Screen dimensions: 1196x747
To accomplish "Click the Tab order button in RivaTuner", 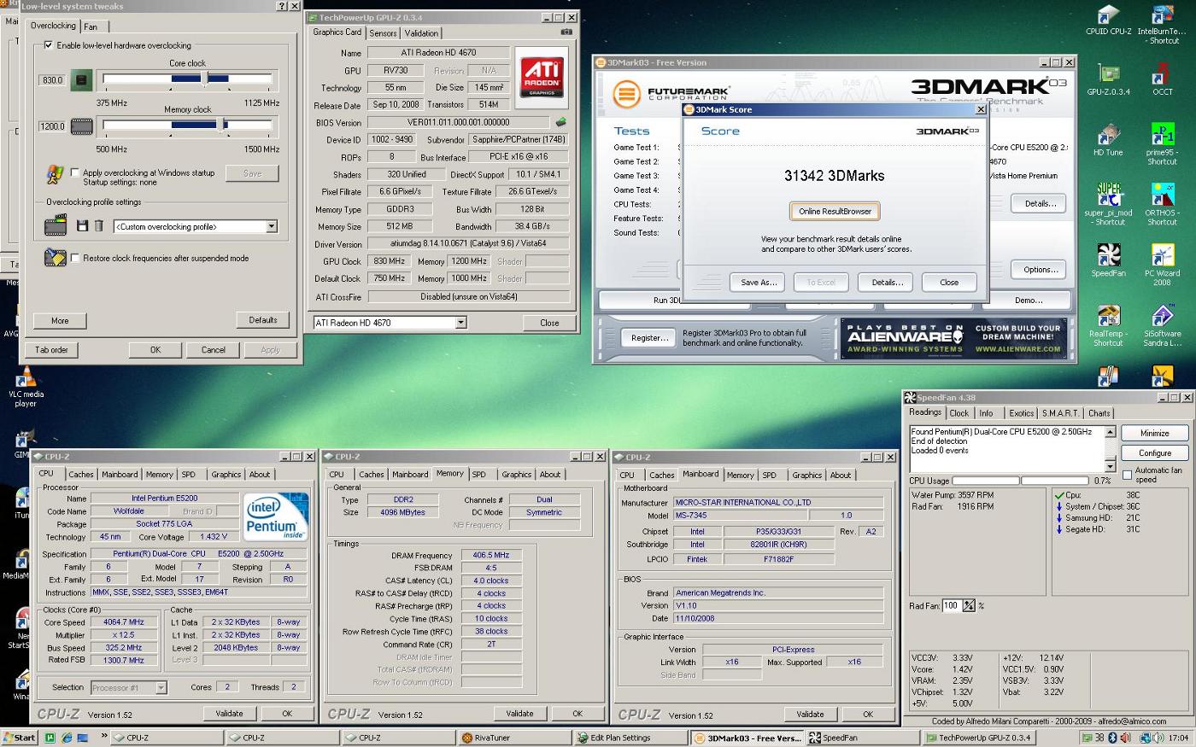I will [x=52, y=350].
